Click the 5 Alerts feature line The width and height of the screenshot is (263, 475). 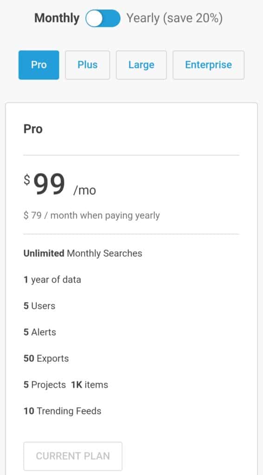click(40, 332)
